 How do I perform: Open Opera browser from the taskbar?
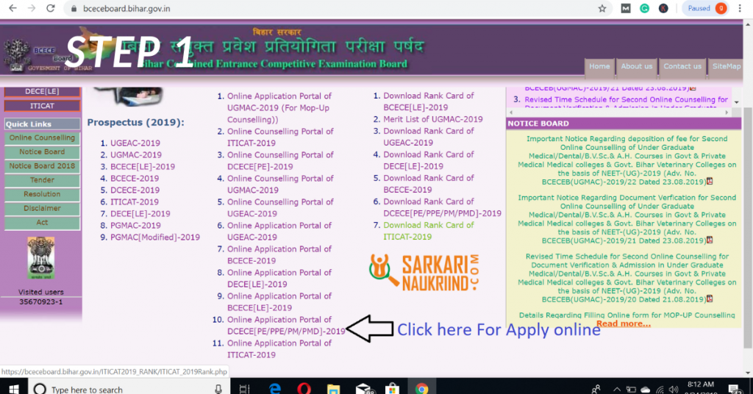[304, 388]
